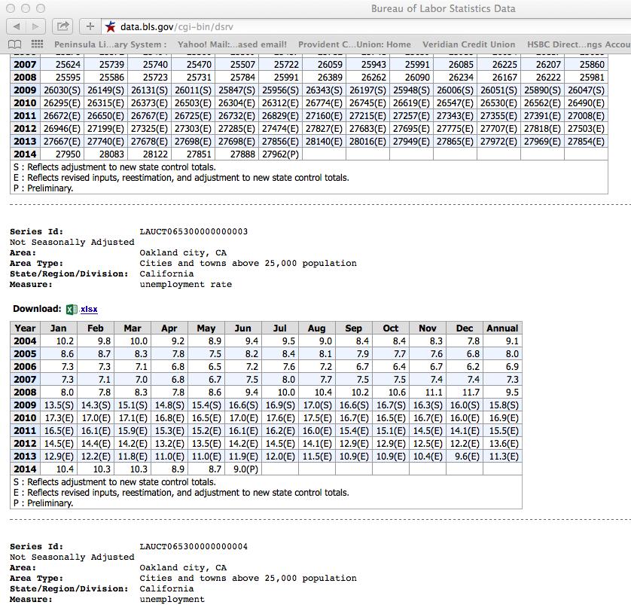Viewport: 631px width, 605px height.
Task: Click the Jan column header in rate table
Action: tap(58, 328)
